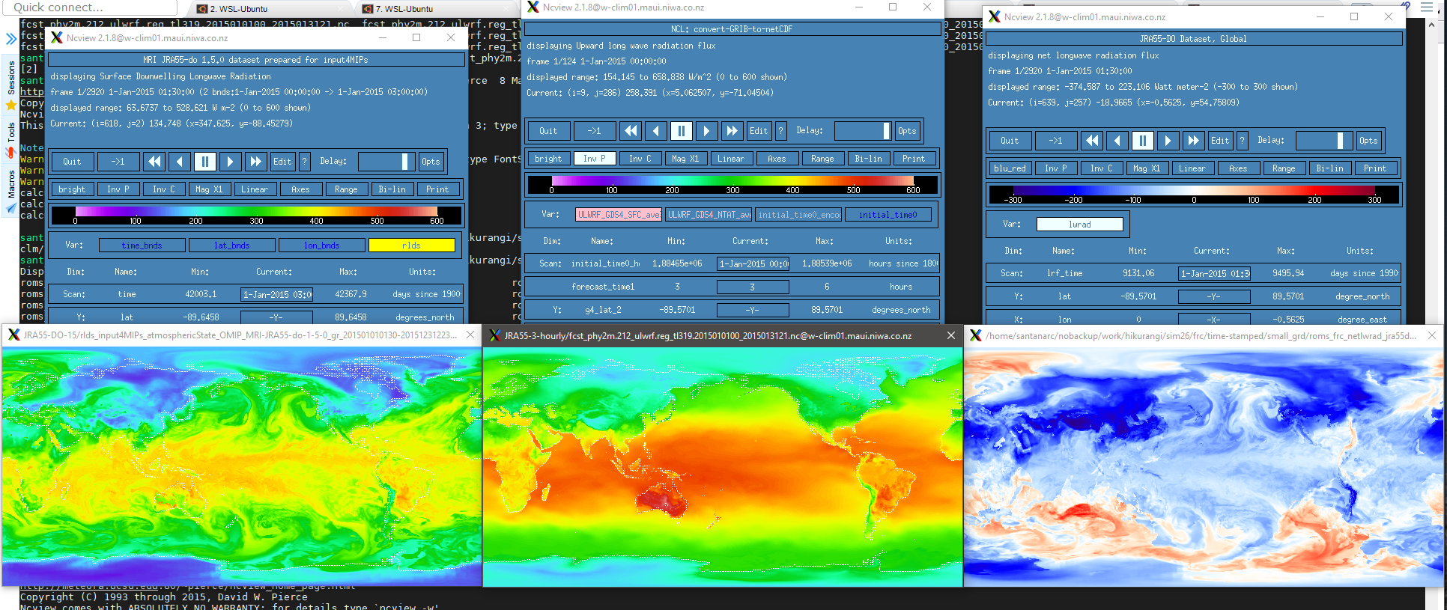The image size is (1447, 610).
Task: Toggle Bi-lin interpolation in the MRI JRA55-do window
Action: (392, 189)
